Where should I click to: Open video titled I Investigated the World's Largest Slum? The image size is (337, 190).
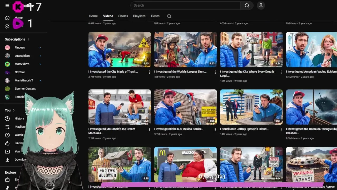tap(180, 72)
